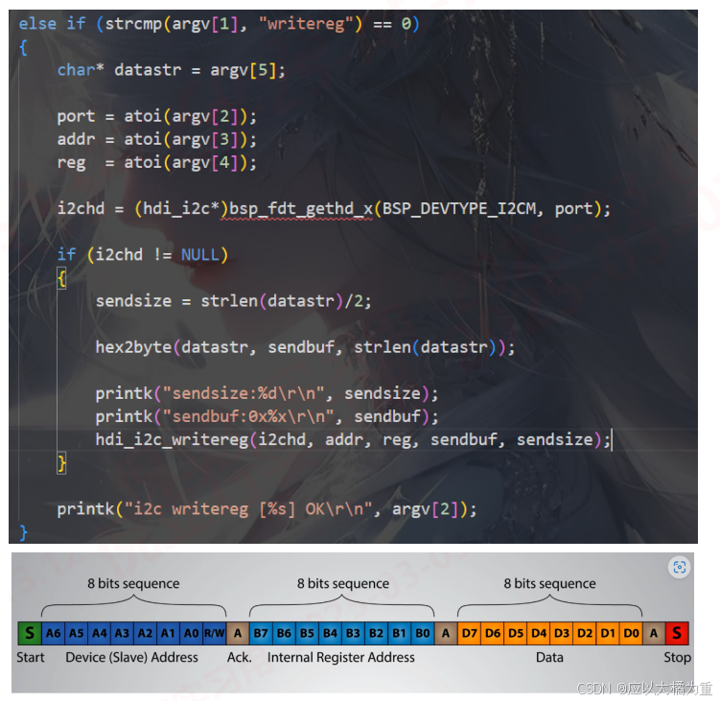Click the hex2byte(datastr, sendbuf, ...) call
This screenshot has width=720, height=702.
click(305, 347)
